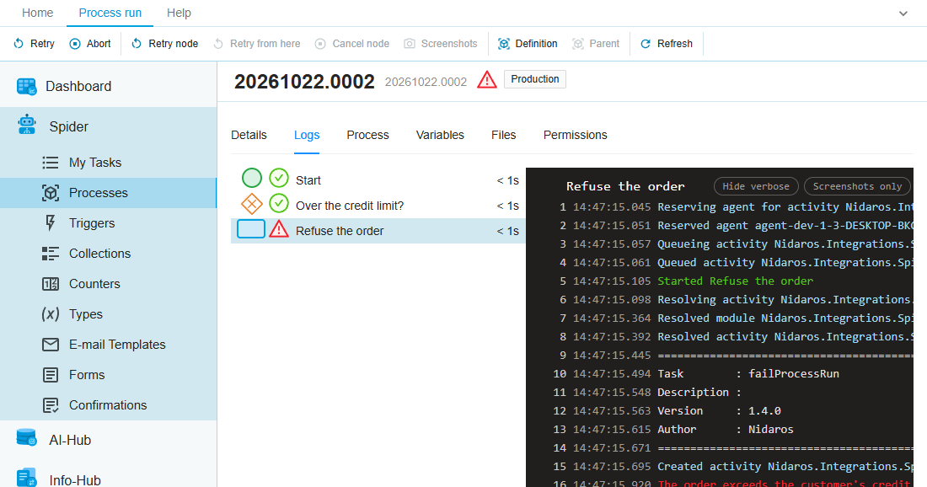Go to Triggers section
Viewport: 927px width, 487px height.
pyautogui.click(x=92, y=223)
